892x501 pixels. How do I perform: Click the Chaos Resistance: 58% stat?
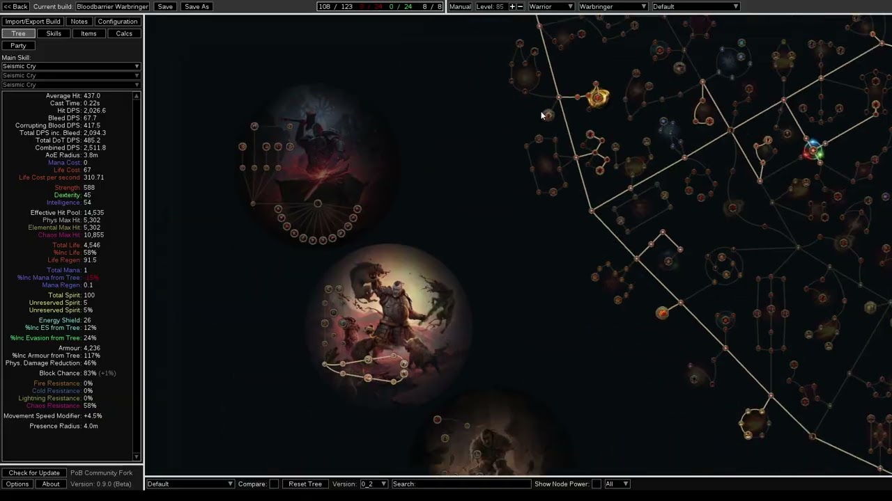tap(61, 406)
